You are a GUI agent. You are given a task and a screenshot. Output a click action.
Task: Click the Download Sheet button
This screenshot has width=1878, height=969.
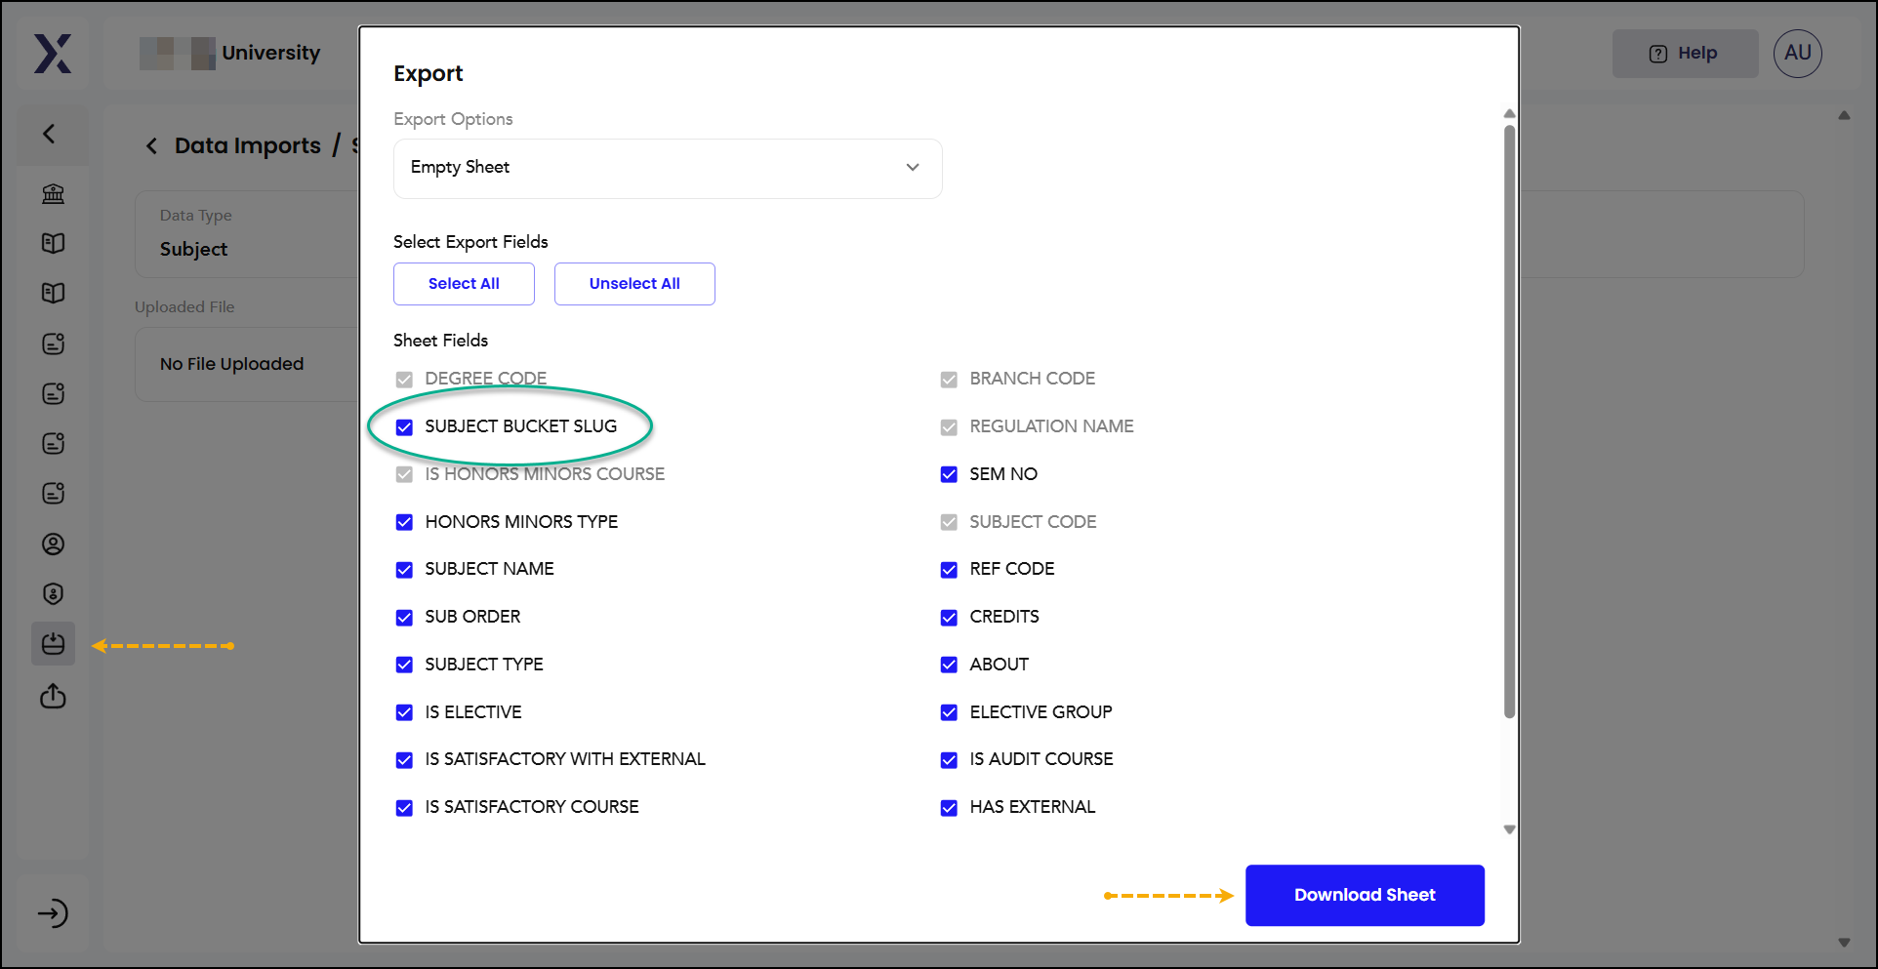(1365, 895)
